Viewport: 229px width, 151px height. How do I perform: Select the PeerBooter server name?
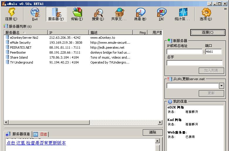click(18, 52)
